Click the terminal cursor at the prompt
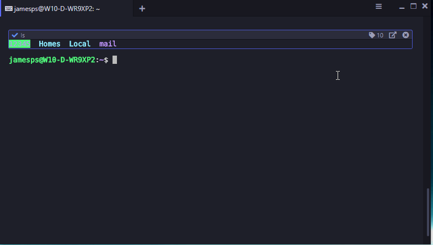Image resolution: width=433 pixels, height=245 pixels. coord(115,60)
